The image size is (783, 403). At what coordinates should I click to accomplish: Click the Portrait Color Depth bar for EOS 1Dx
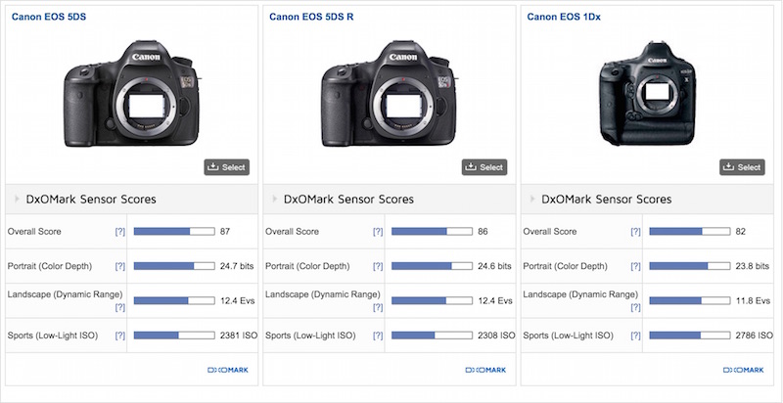pyautogui.click(x=690, y=266)
